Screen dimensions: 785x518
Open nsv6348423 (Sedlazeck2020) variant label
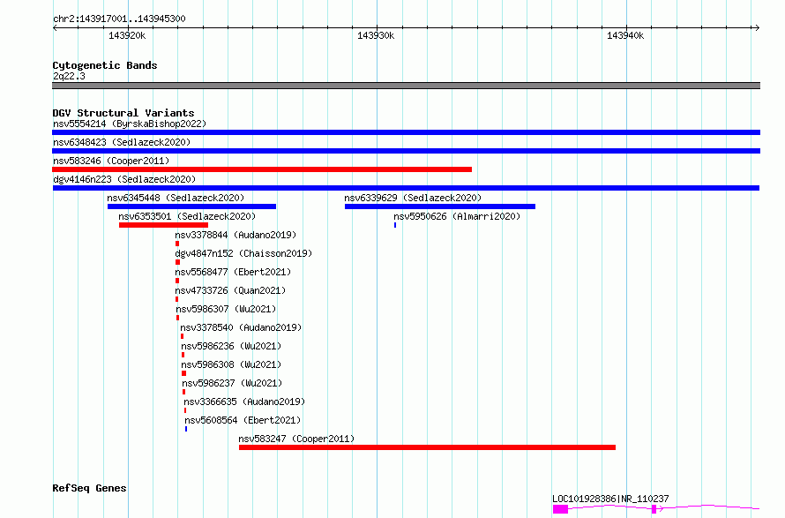point(122,142)
